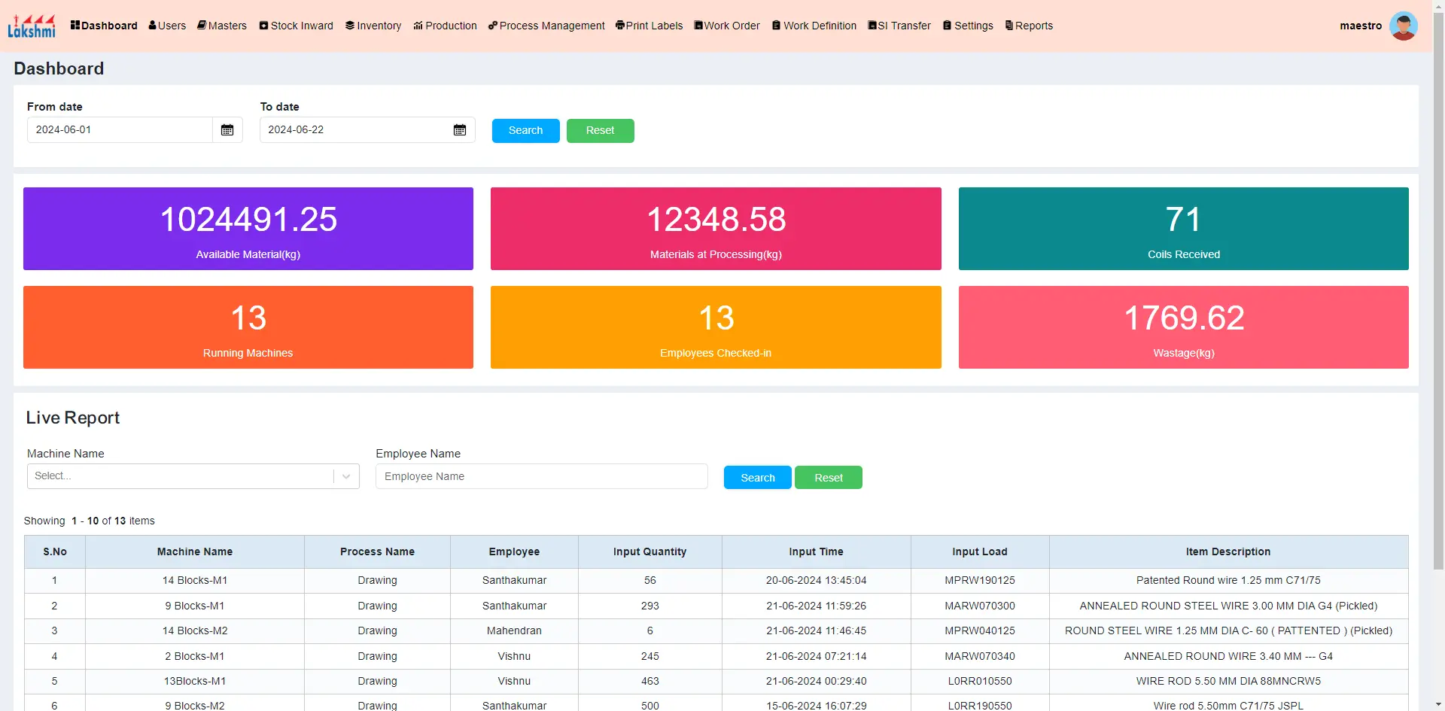Open Process Management
Image resolution: width=1445 pixels, height=711 pixels.
click(x=546, y=26)
